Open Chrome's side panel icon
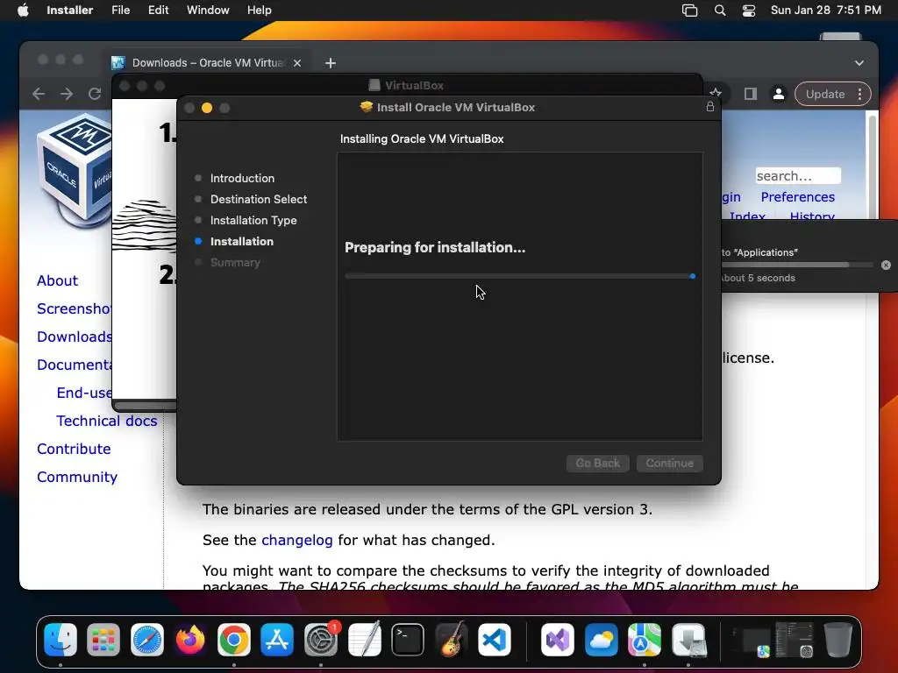Viewport: 898px width, 673px height. click(751, 94)
